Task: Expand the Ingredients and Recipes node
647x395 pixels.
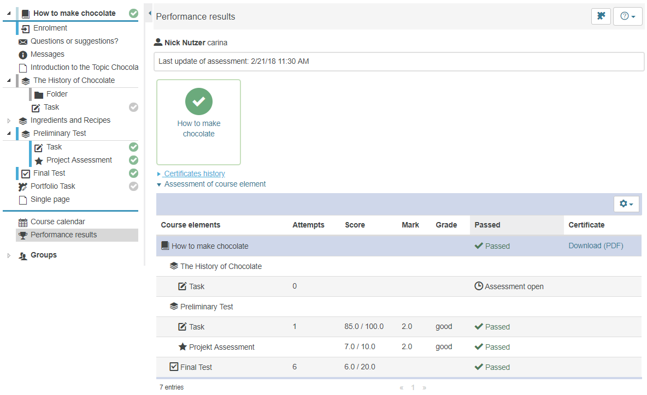Action: 9,121
